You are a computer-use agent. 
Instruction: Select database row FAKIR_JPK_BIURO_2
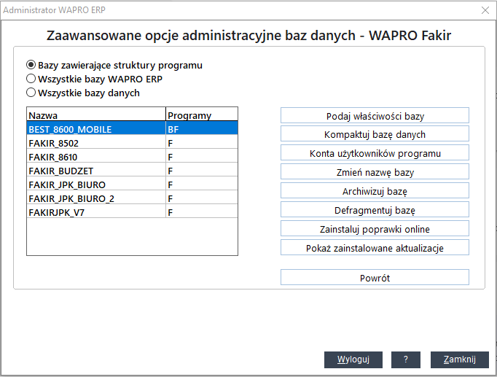(x=132, y=198)
